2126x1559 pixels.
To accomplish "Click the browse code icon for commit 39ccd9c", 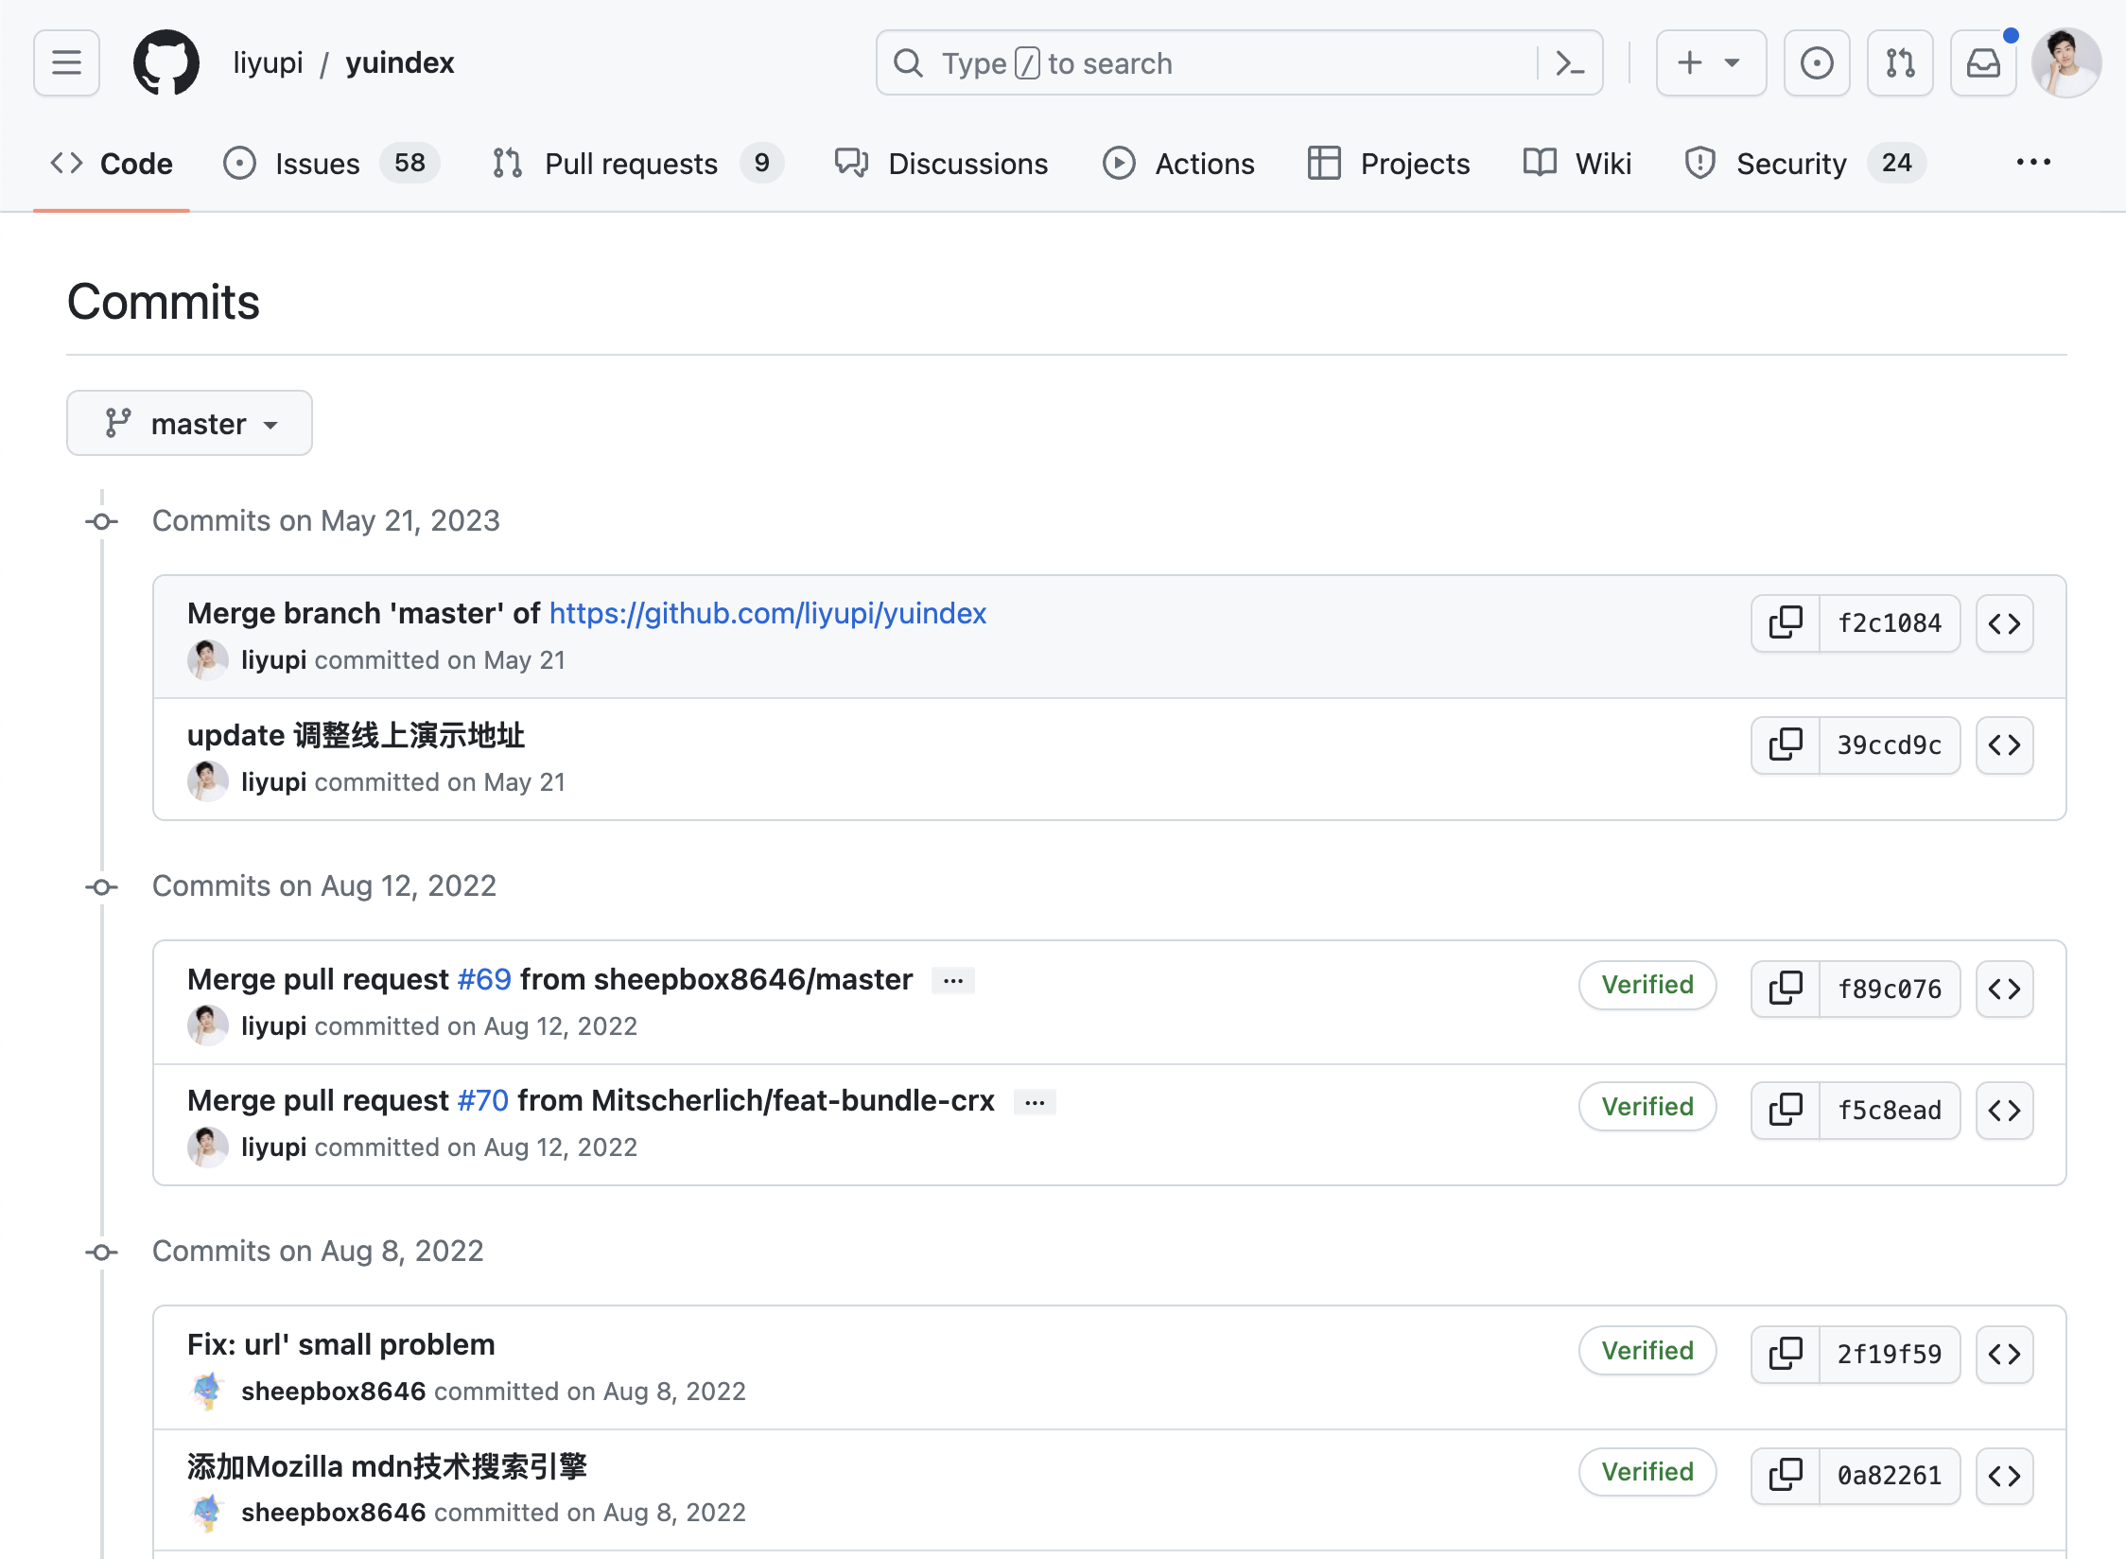I will [x=2009, y=744].
